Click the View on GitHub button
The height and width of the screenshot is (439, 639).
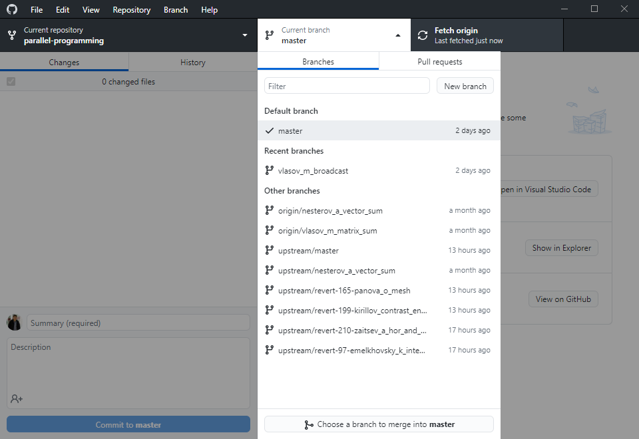563,299
